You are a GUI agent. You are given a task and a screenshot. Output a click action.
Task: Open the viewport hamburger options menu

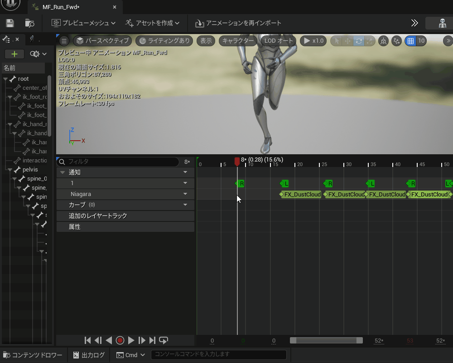pos(64,41)
